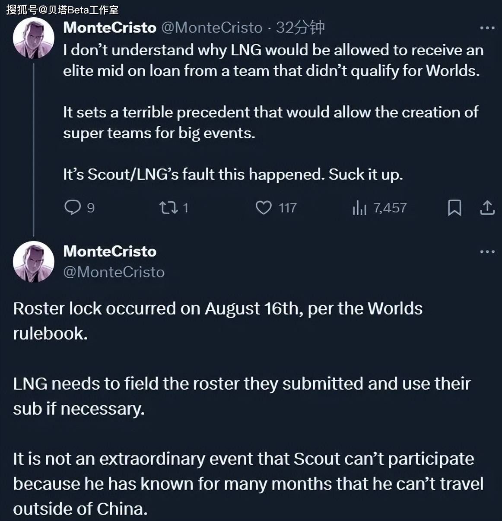Image resolution: width=502 pixels, height=521 pixels.
Task: Click the share upload icon
Action: click(x=487, y=208)
